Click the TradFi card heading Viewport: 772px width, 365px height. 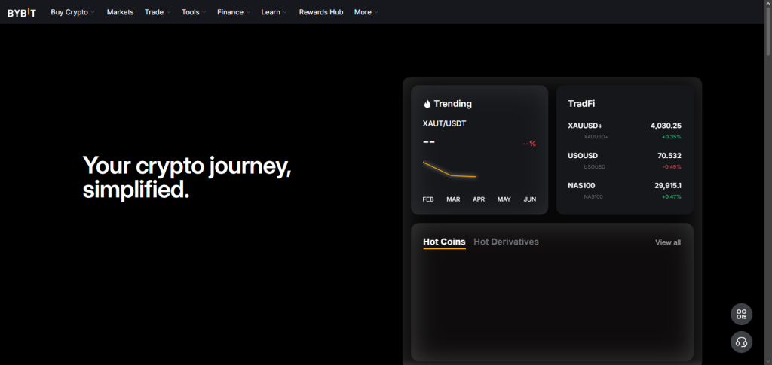click(x=581, y=104)
